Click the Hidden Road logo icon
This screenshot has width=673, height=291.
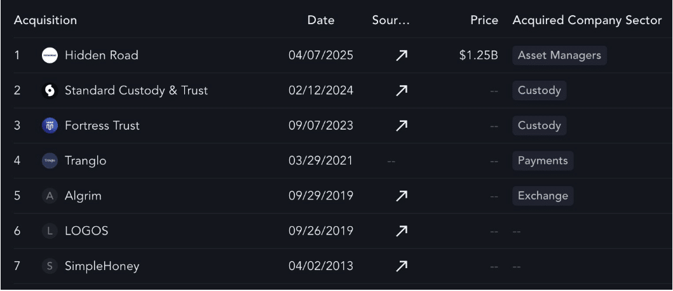(x=50, y=55)
